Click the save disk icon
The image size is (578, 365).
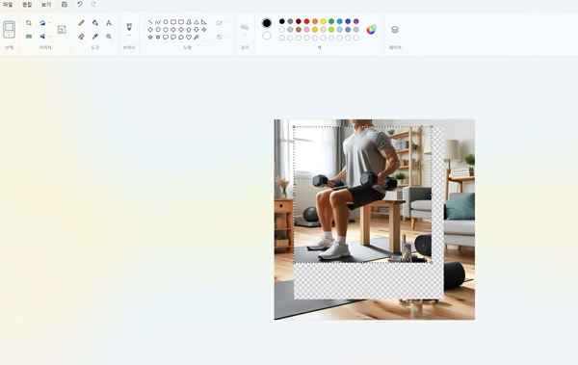point(65,5)
